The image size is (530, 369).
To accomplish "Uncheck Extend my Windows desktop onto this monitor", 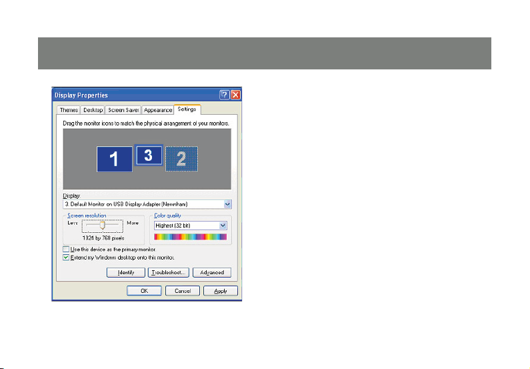I will click(66, 258).
